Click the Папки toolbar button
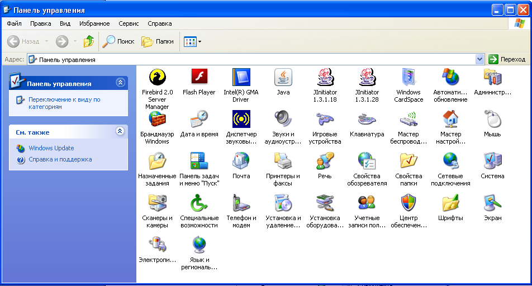 (158, 41)
